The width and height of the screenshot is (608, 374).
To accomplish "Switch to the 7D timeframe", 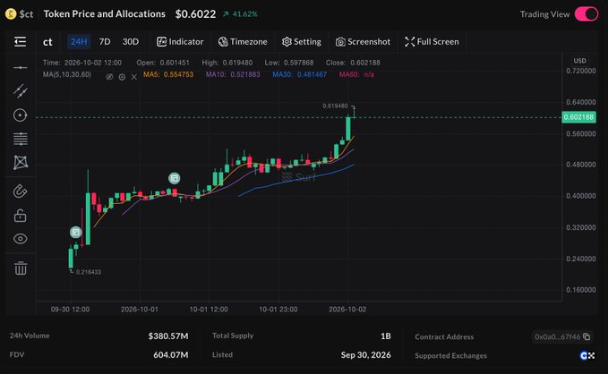I will (x=105, y=41).
